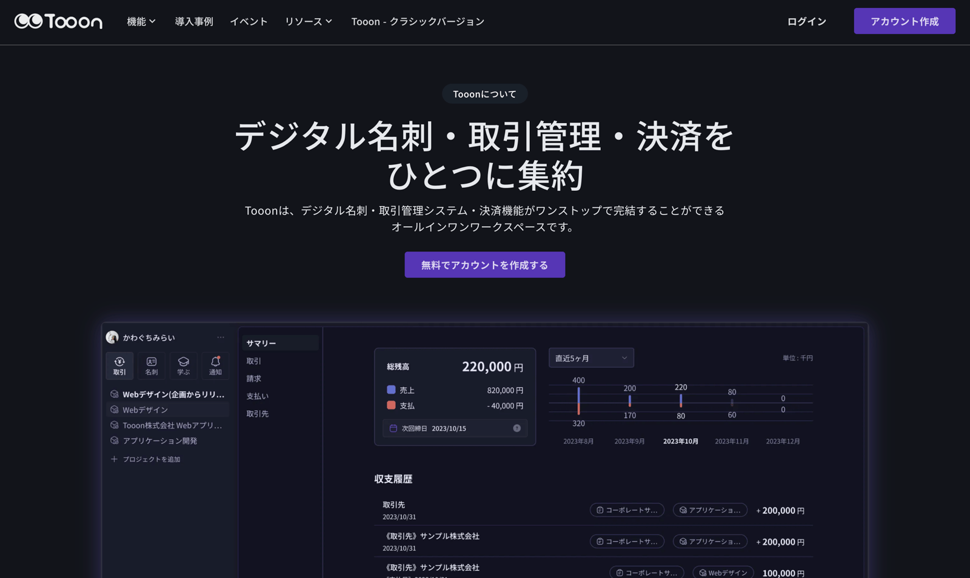Click the コーポレートサ… tag in 100,000円 row
Screen dimensions: 970x578
(647, 573)
